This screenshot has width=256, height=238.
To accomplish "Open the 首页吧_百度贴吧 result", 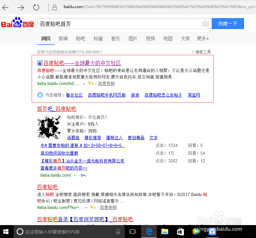I will point(57,109).
